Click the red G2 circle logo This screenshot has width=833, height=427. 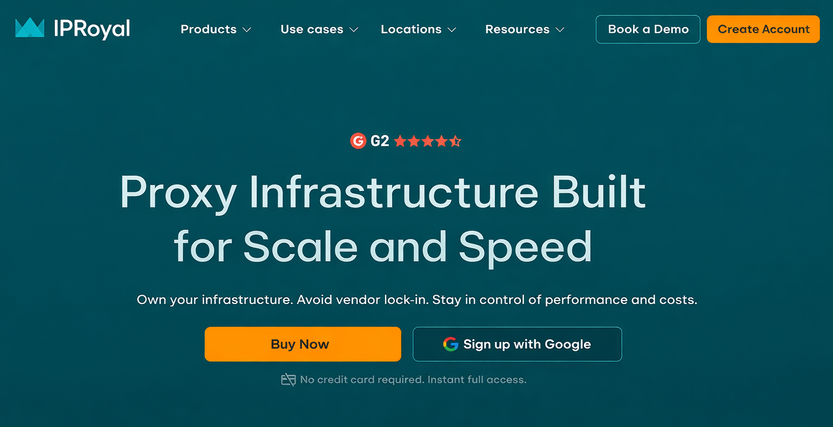tap(358, 141)
